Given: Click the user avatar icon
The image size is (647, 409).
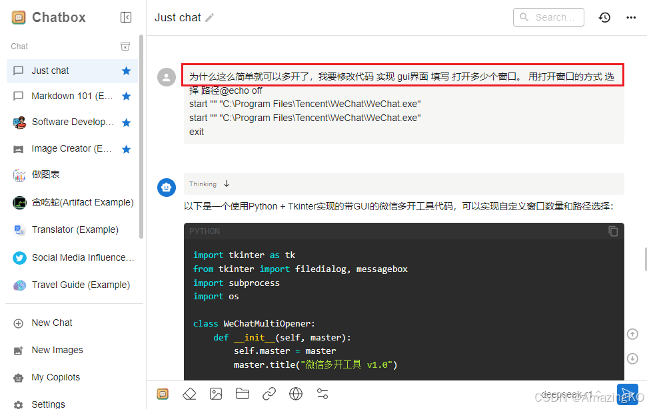Looking at the screenshot, I should 167,77.
